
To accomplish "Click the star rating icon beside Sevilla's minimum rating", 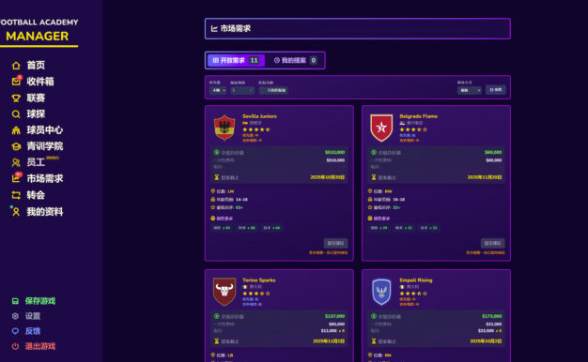I will coord(212,207).
